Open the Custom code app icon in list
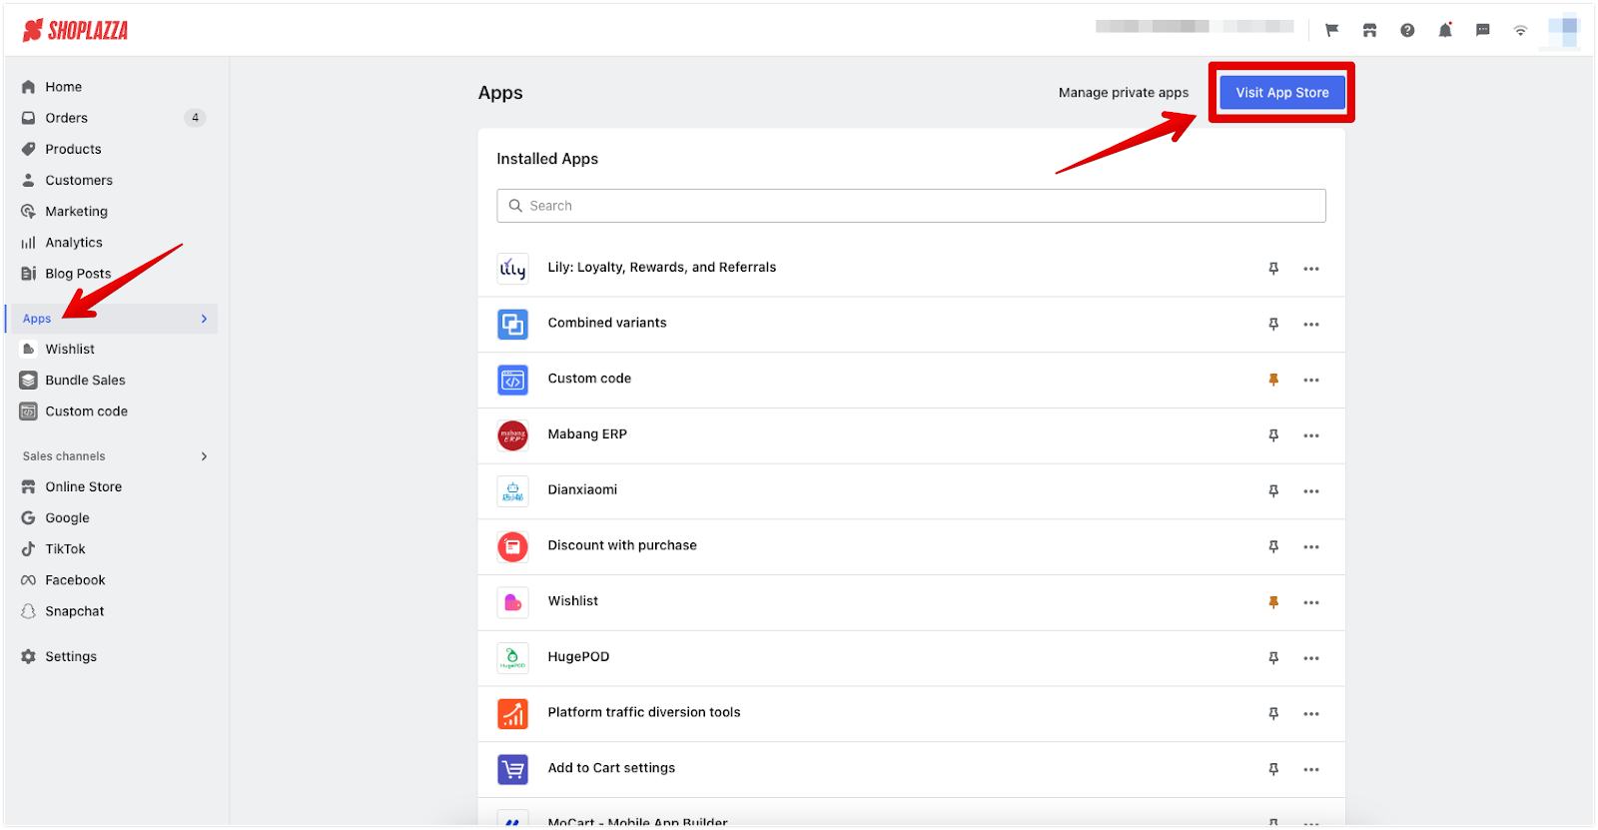This screenshot has width=1598, height=830. click(512, 380)
